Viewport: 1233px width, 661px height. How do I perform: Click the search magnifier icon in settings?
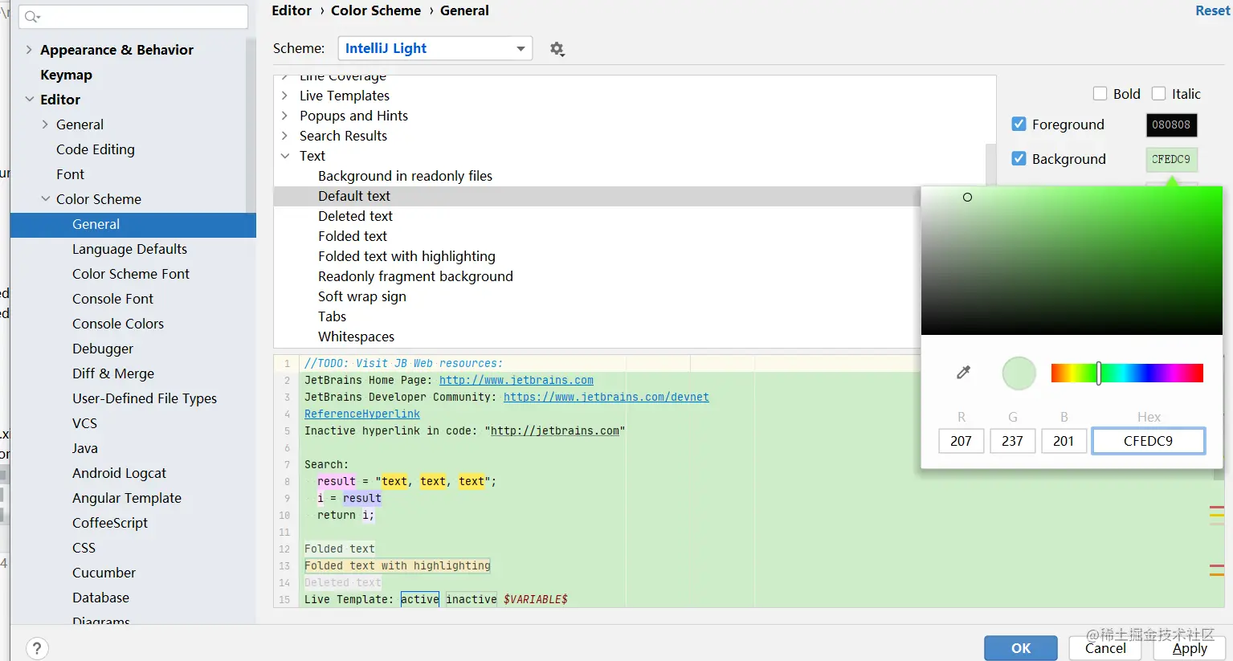point(31,17)
